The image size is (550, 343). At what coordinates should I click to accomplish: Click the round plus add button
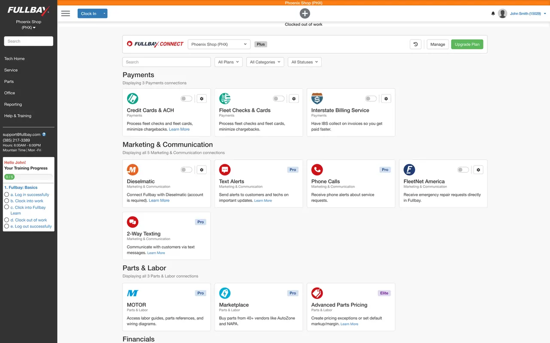coord(305,13)
